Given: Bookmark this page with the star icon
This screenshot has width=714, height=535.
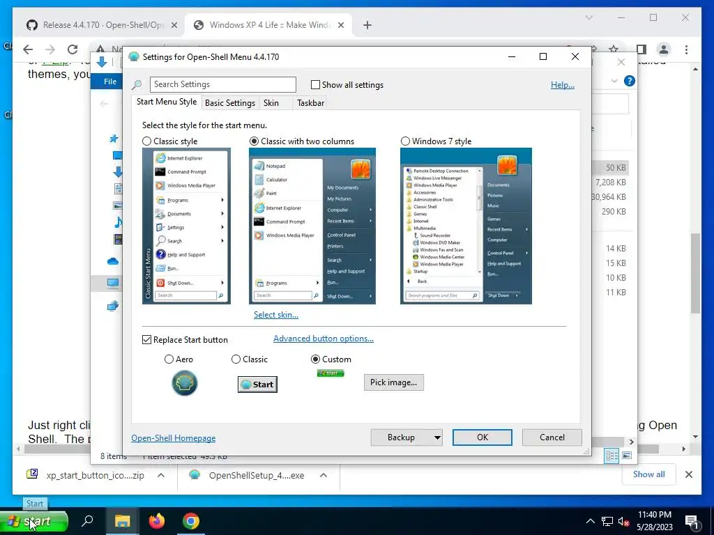Looking at the screenshot, I should click(x=614, y=49).
